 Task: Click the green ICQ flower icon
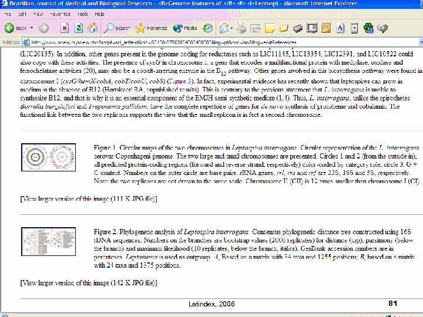(368, 28)
